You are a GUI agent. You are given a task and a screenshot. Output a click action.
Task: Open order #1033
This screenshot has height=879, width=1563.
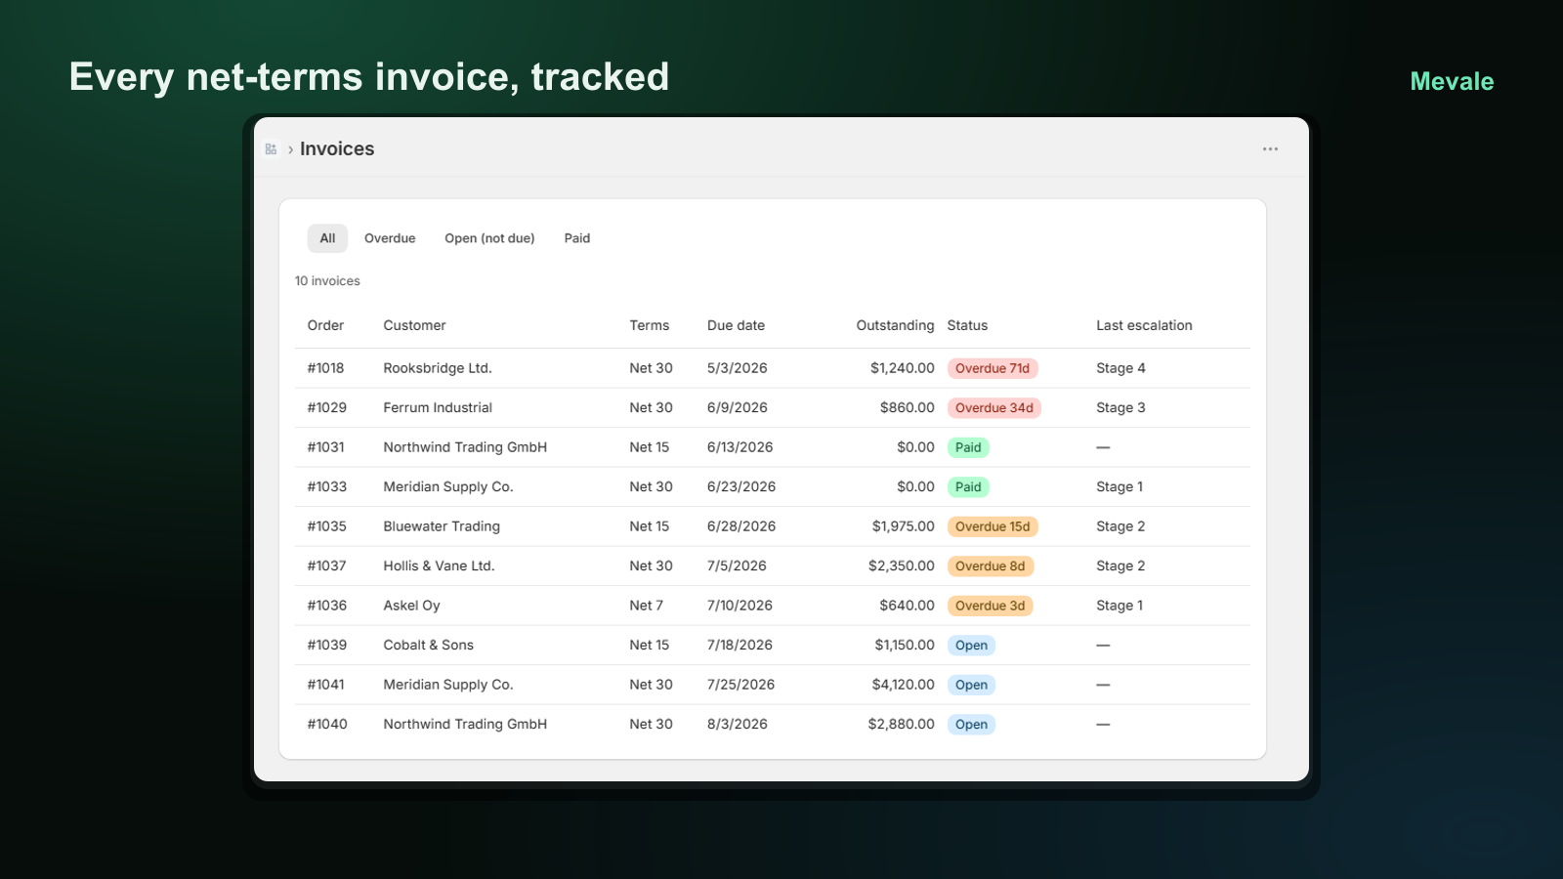click(327, 486)
